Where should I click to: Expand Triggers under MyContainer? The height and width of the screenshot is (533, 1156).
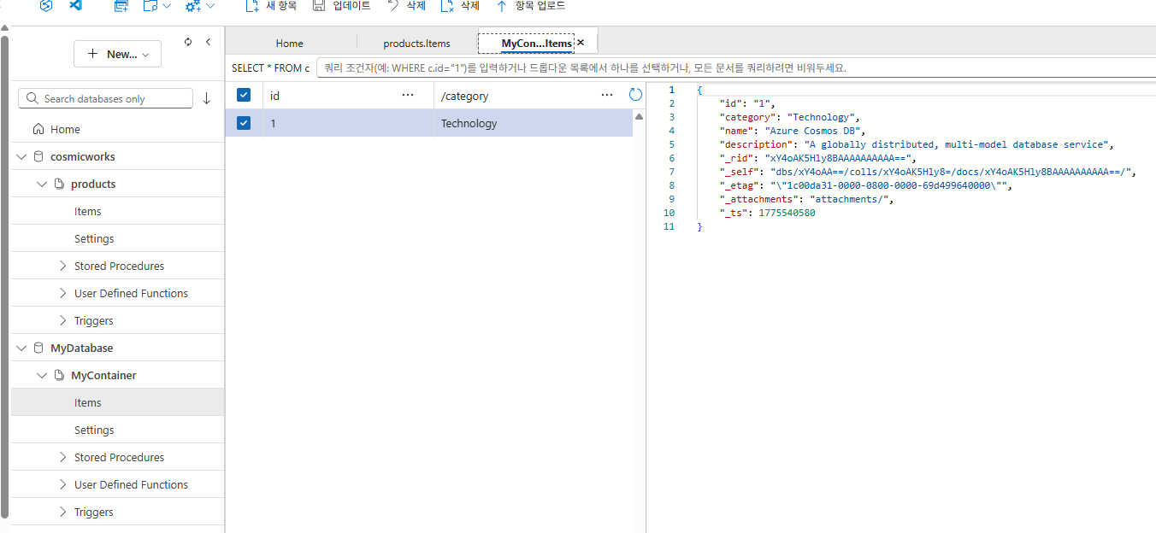tap(62, 512)
